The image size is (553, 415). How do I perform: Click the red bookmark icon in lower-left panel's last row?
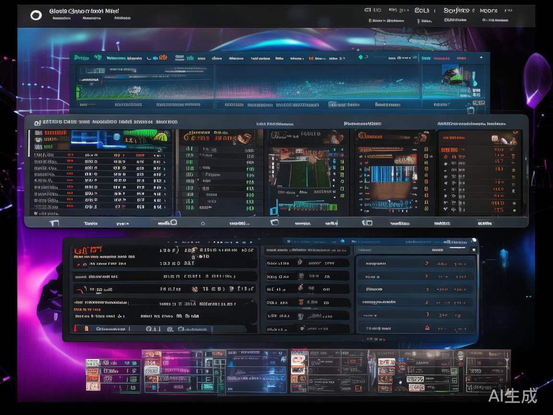[86, 329]
